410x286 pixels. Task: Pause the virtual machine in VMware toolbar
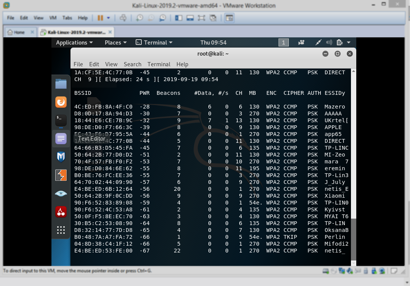[100, 18]
